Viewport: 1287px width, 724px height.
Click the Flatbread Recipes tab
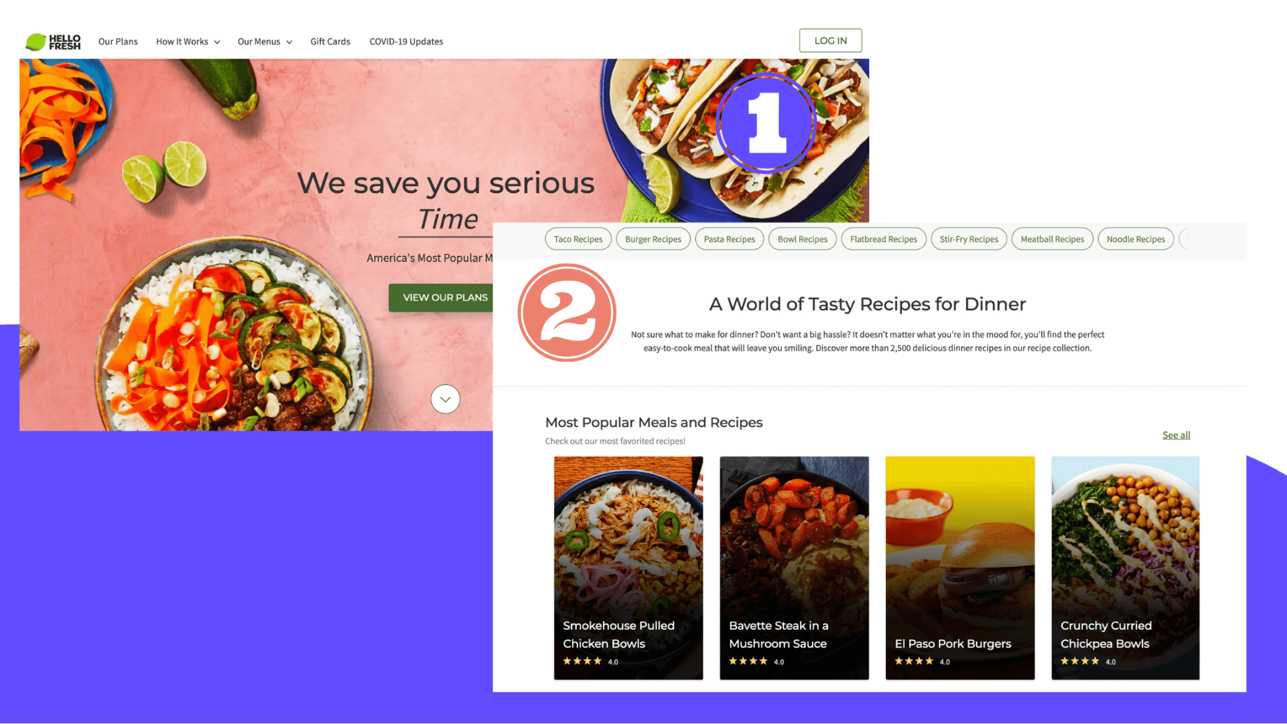point(883,239)
